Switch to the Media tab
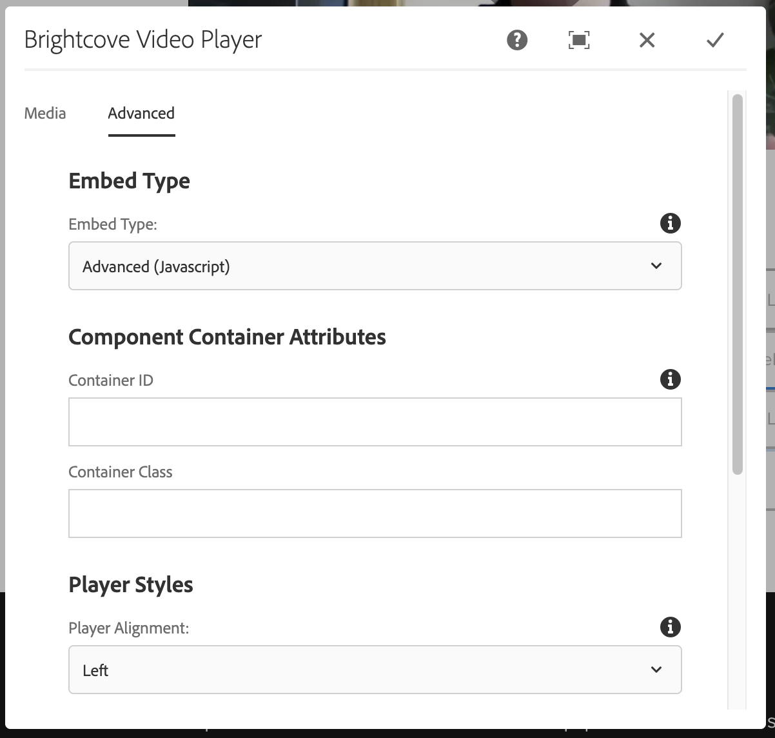 [x=44, y=113]
